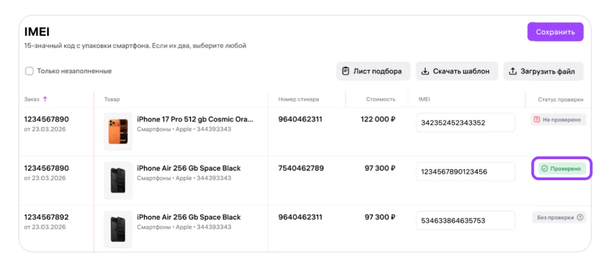Open the Лист подбора button
Image resolution: width=610 pixels, height=266 pixels.
point(373,71)
